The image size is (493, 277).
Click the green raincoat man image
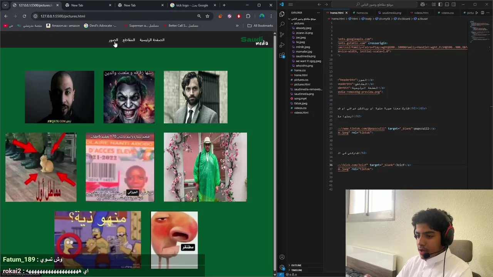tap(205, 167)
